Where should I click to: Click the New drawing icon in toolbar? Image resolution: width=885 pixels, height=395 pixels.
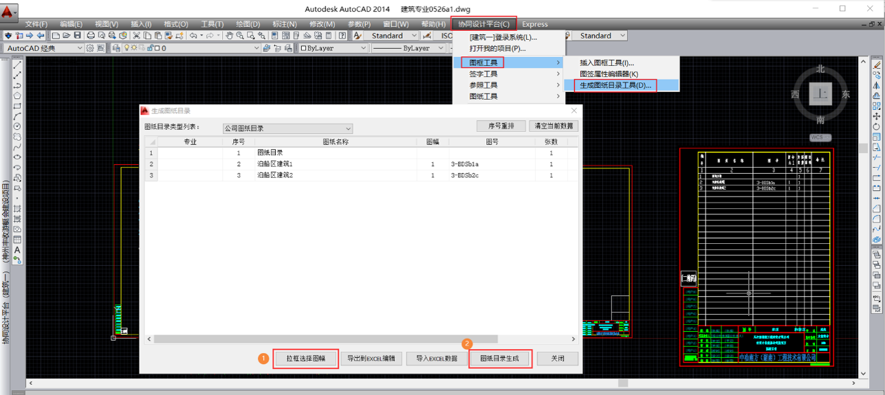tap(56, 35)
